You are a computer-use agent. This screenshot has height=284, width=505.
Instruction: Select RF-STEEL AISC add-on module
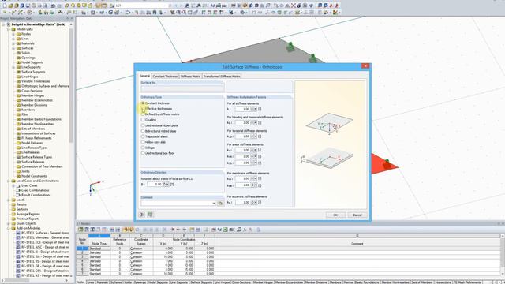(x=45, y=247)
